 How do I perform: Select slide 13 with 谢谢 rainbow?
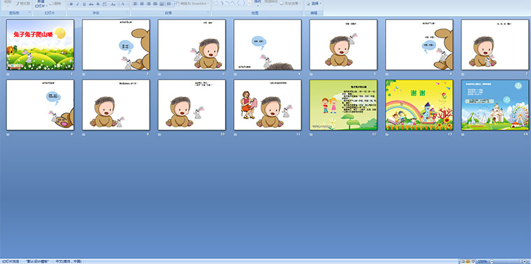[419, 104]
